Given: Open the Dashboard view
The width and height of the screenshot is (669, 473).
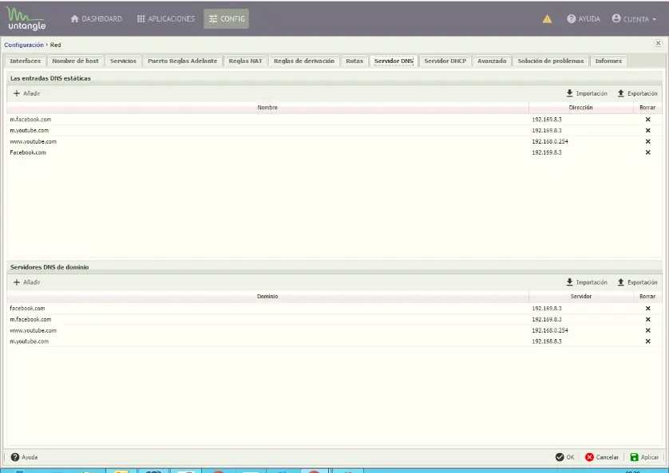Looking at the screenshot, I should pyautogui.click(x=96, y=19).
